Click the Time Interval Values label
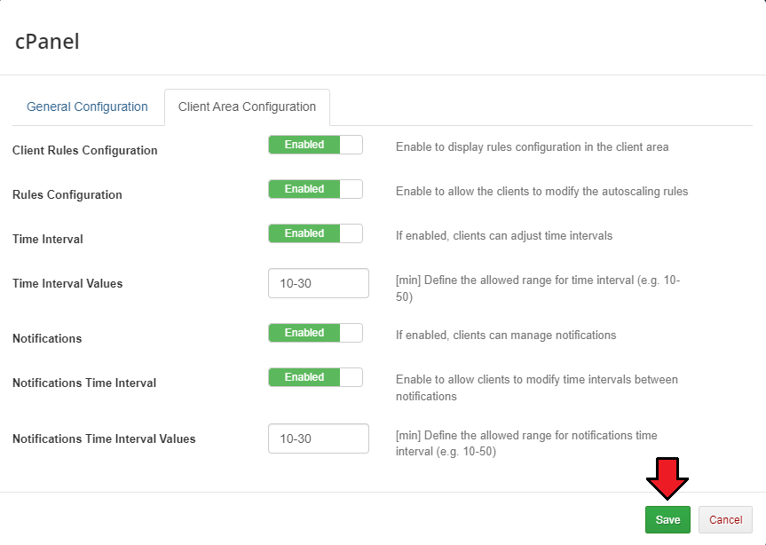 [x=67, y=284]
